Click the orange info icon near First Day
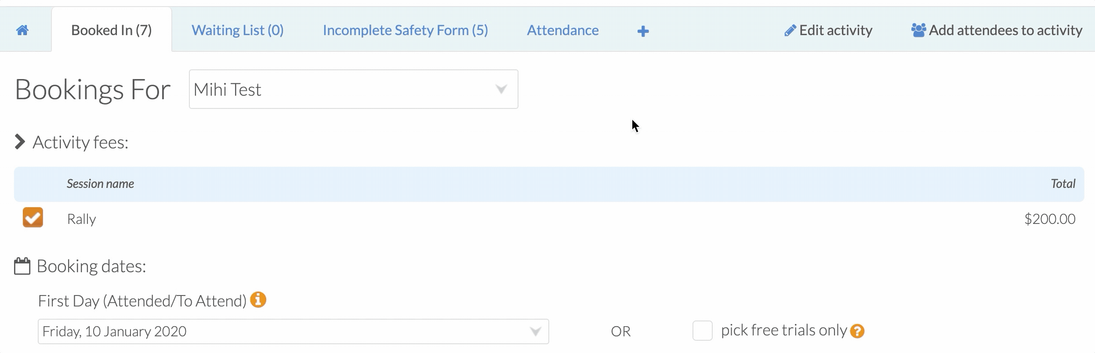The height and width of the screenshot is (353, 1095). click(258, 300)
